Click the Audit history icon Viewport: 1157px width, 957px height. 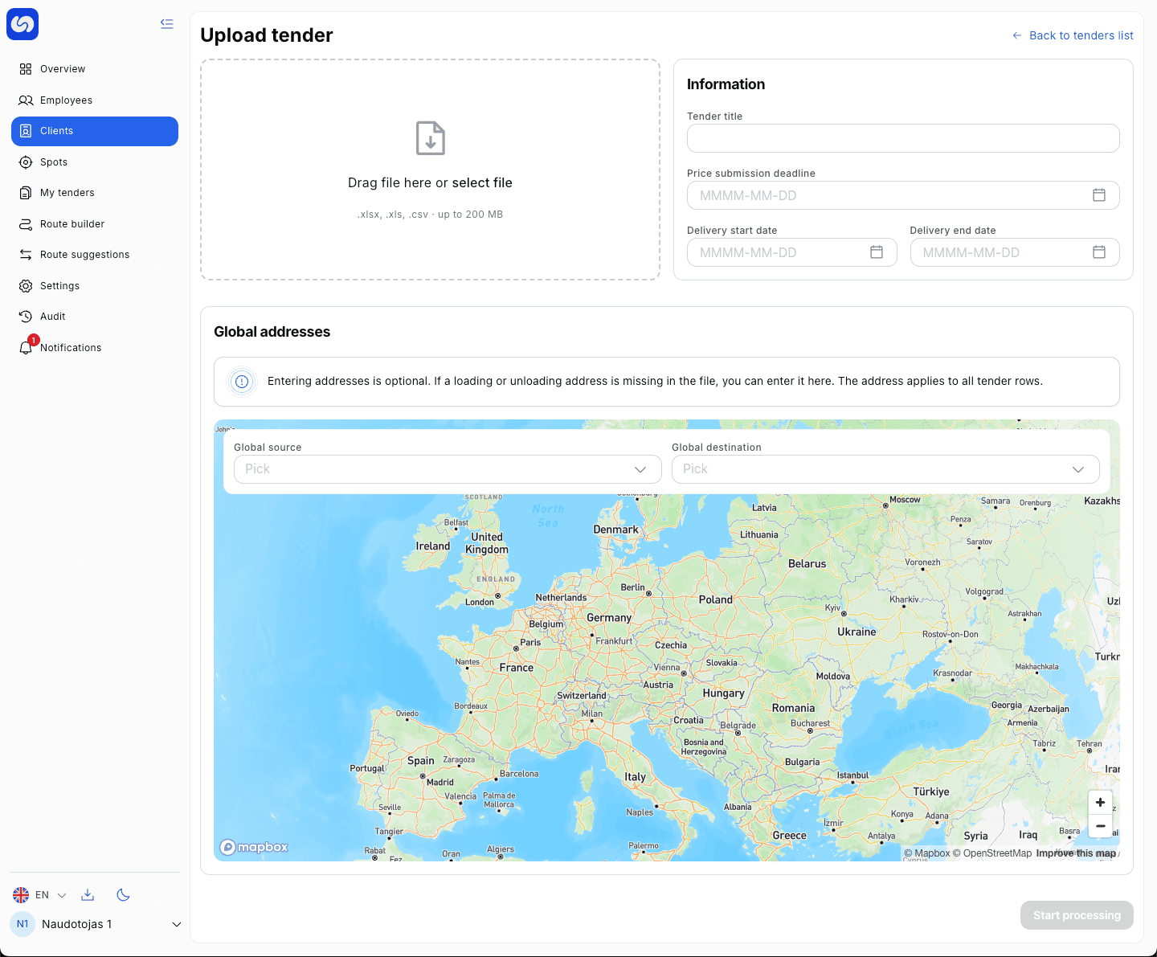point(26,317)
